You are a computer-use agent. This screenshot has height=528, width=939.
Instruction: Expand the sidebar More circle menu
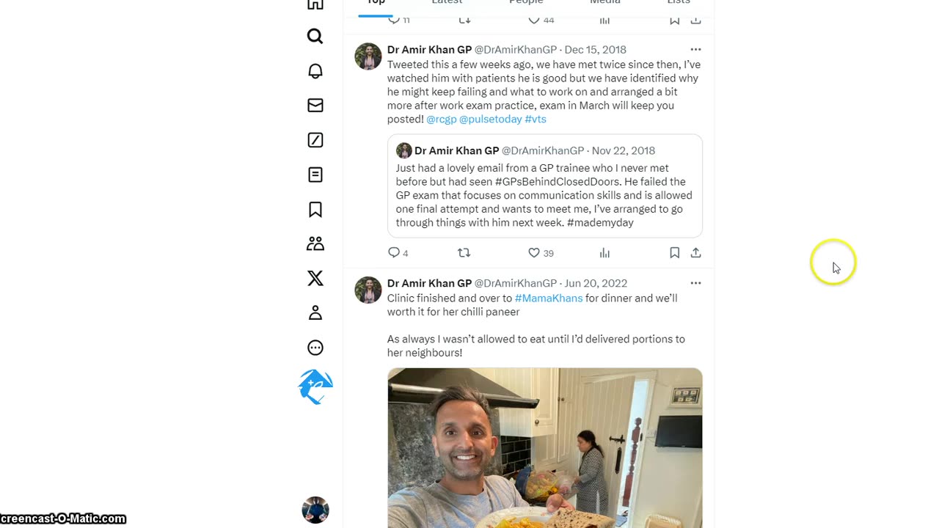[x=315, y=348]
